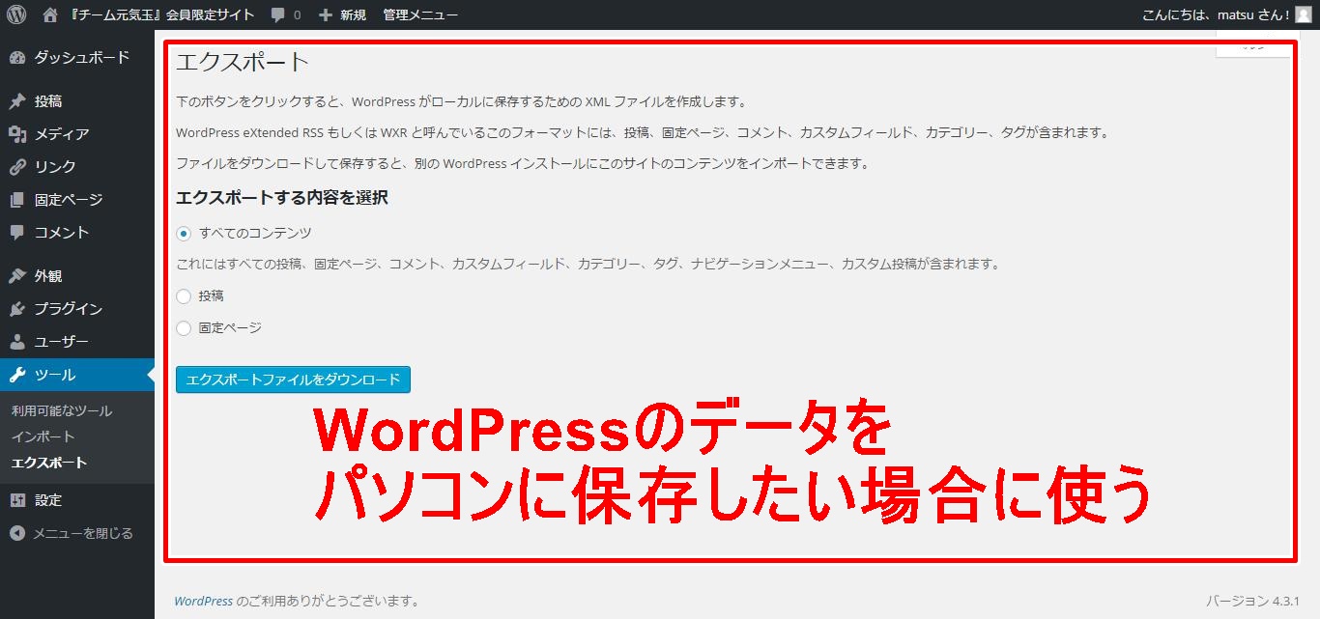Image resolution: width=1320 pixels, height=619 pixels.
Task: Select the すべてのコンテンツ radio button
Action: (x=184, y=234)
